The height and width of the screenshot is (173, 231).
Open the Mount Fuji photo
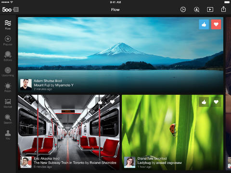coord(120,55)
